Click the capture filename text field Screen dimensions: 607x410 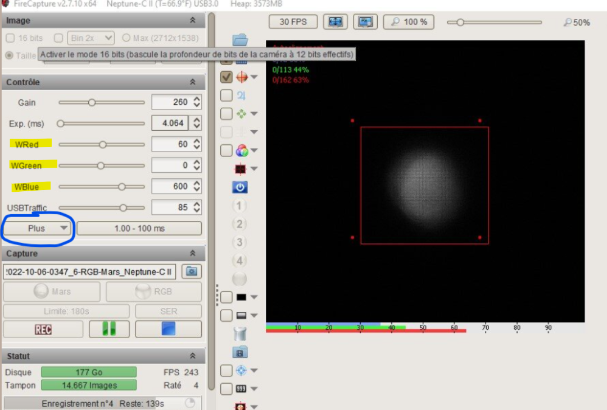(89, 271)
